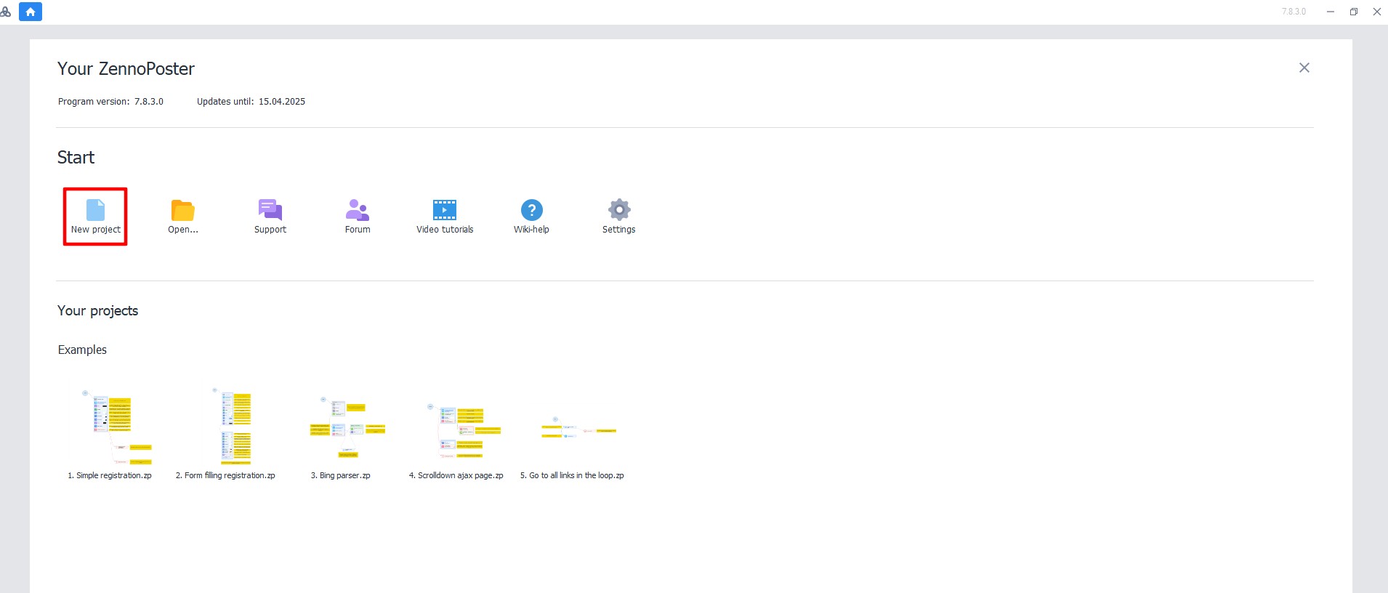Open an existing project via Open folder icon
The image size is (1388, 593).
pyautogui.click(x=183, y=210)
